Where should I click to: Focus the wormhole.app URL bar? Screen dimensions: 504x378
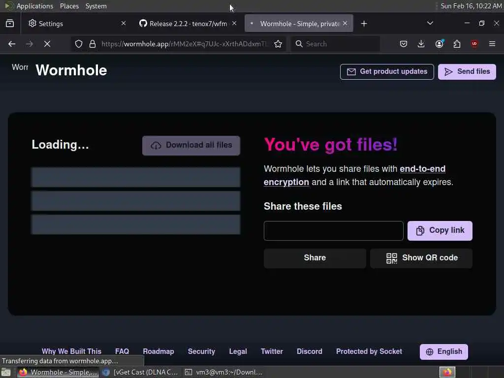click(184, 44)
